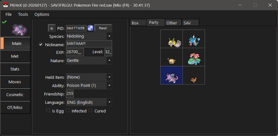This screenshot has height=136, width=278.
Task: Click the male gender symbol icon
Action: (90, 28)
